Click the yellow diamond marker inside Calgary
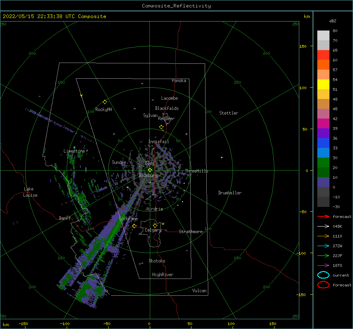Screen dimensions: 353x329 point(155,225)
